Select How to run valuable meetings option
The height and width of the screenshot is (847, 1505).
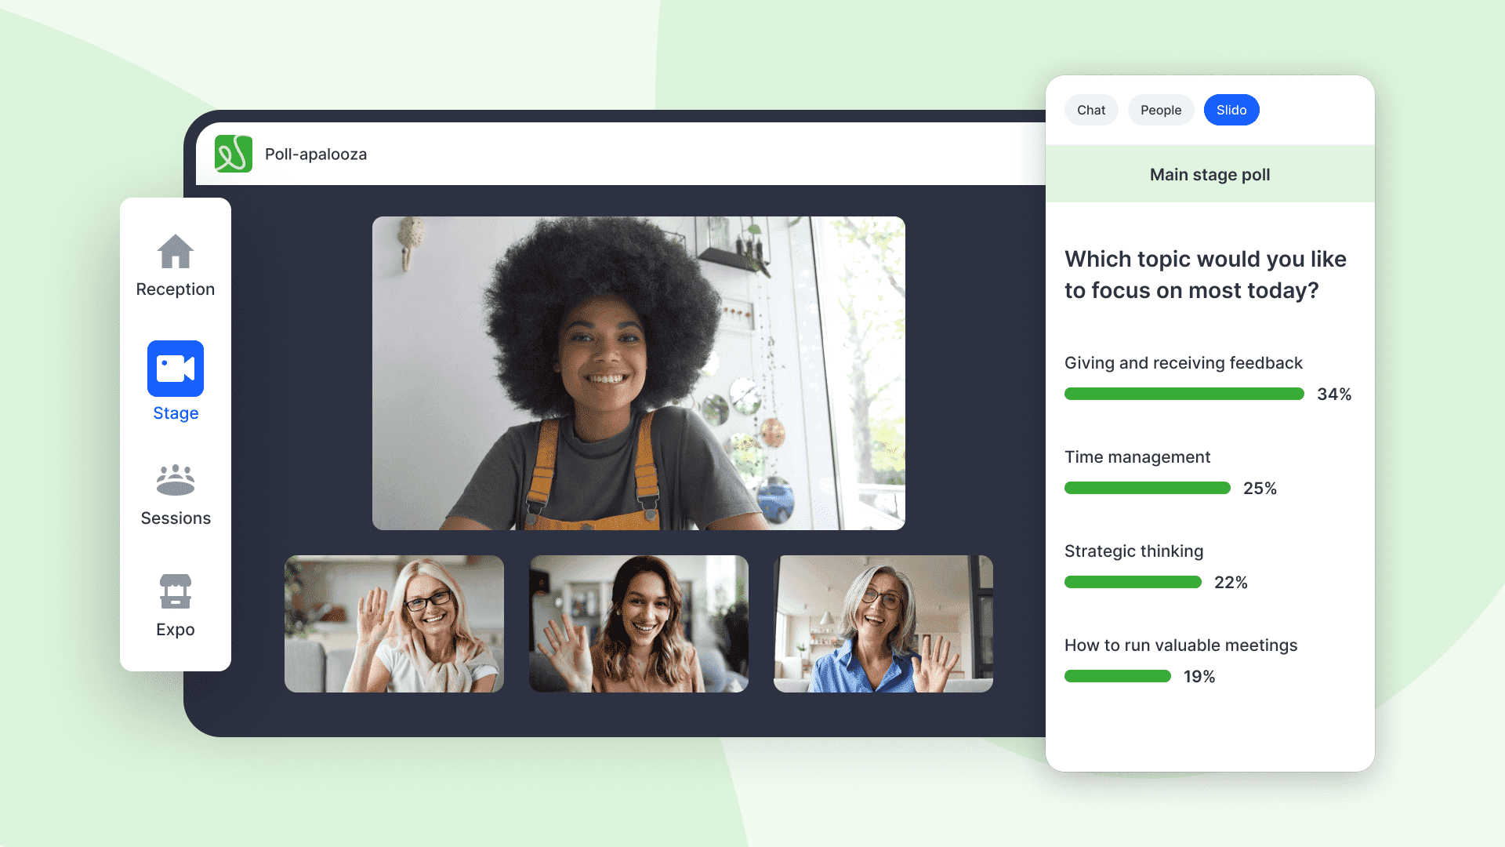[x=1180, y=645]
